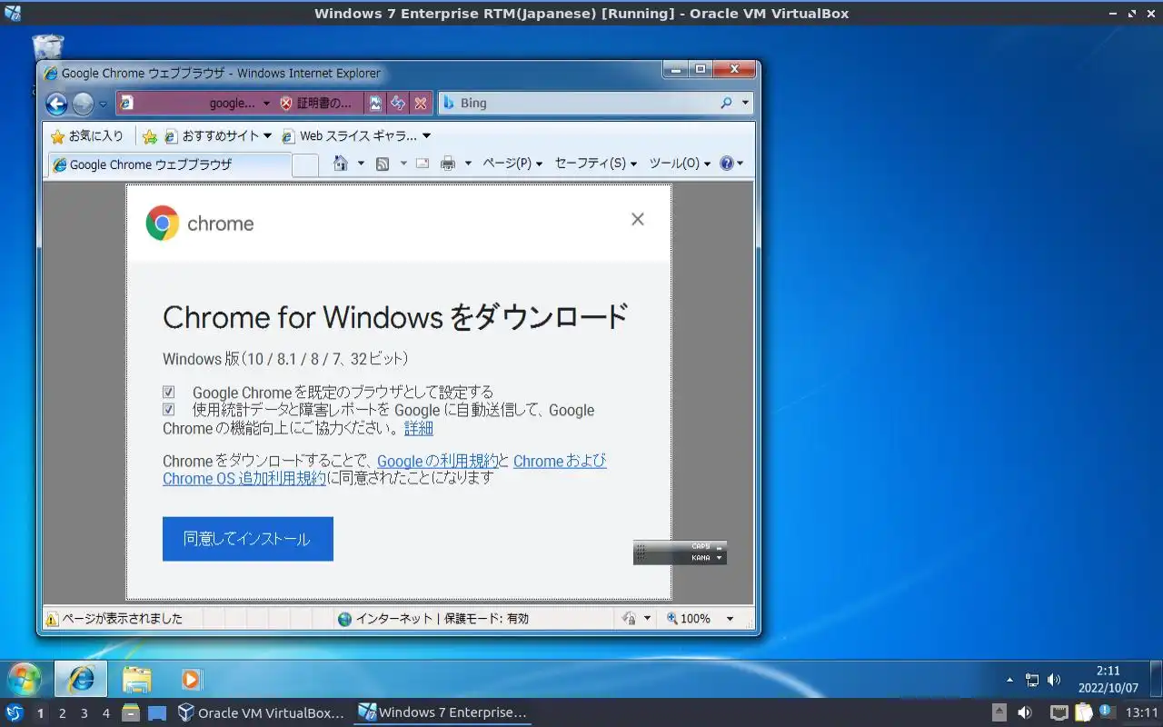Image resolution: width=1163 pixels, height=727 pixels.
Task: Click the RSS feeds icon
Action: coord(383,164)
